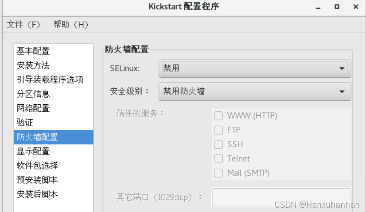Check the FTP trusted service
This screenshot has height=212, width=366.
point(218,130)
